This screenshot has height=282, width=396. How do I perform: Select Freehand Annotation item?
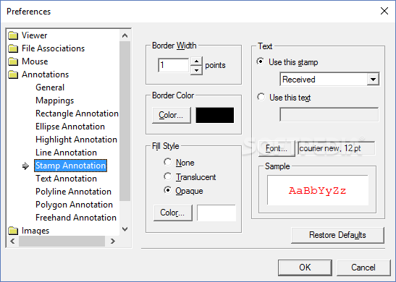click(x=76, y=218)
